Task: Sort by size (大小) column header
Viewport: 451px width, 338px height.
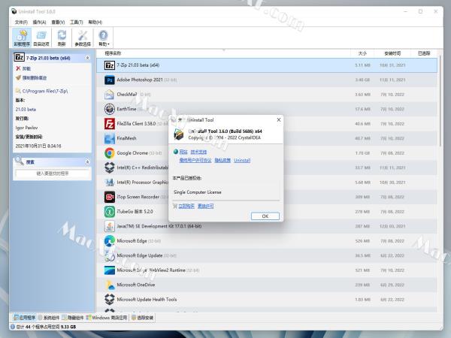Action: (x=362, y=53)
